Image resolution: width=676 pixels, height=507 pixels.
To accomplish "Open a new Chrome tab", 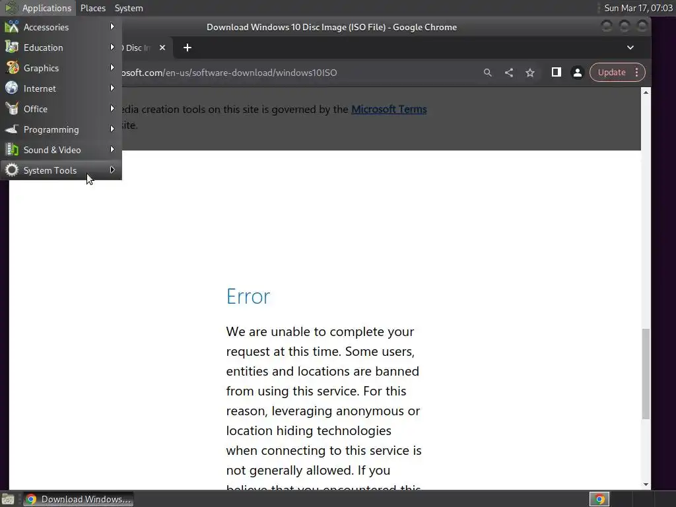I will (x=187, y=48).
